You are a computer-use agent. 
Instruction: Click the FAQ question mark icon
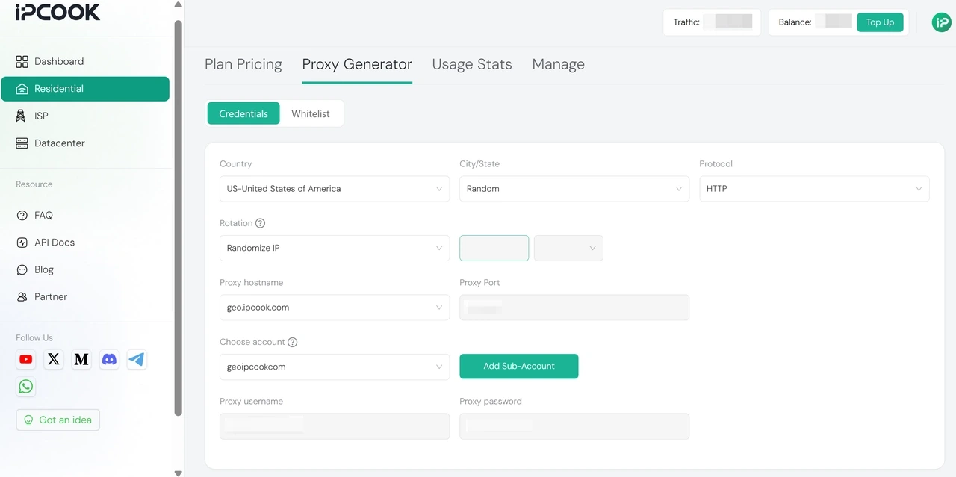pos(22,215)
